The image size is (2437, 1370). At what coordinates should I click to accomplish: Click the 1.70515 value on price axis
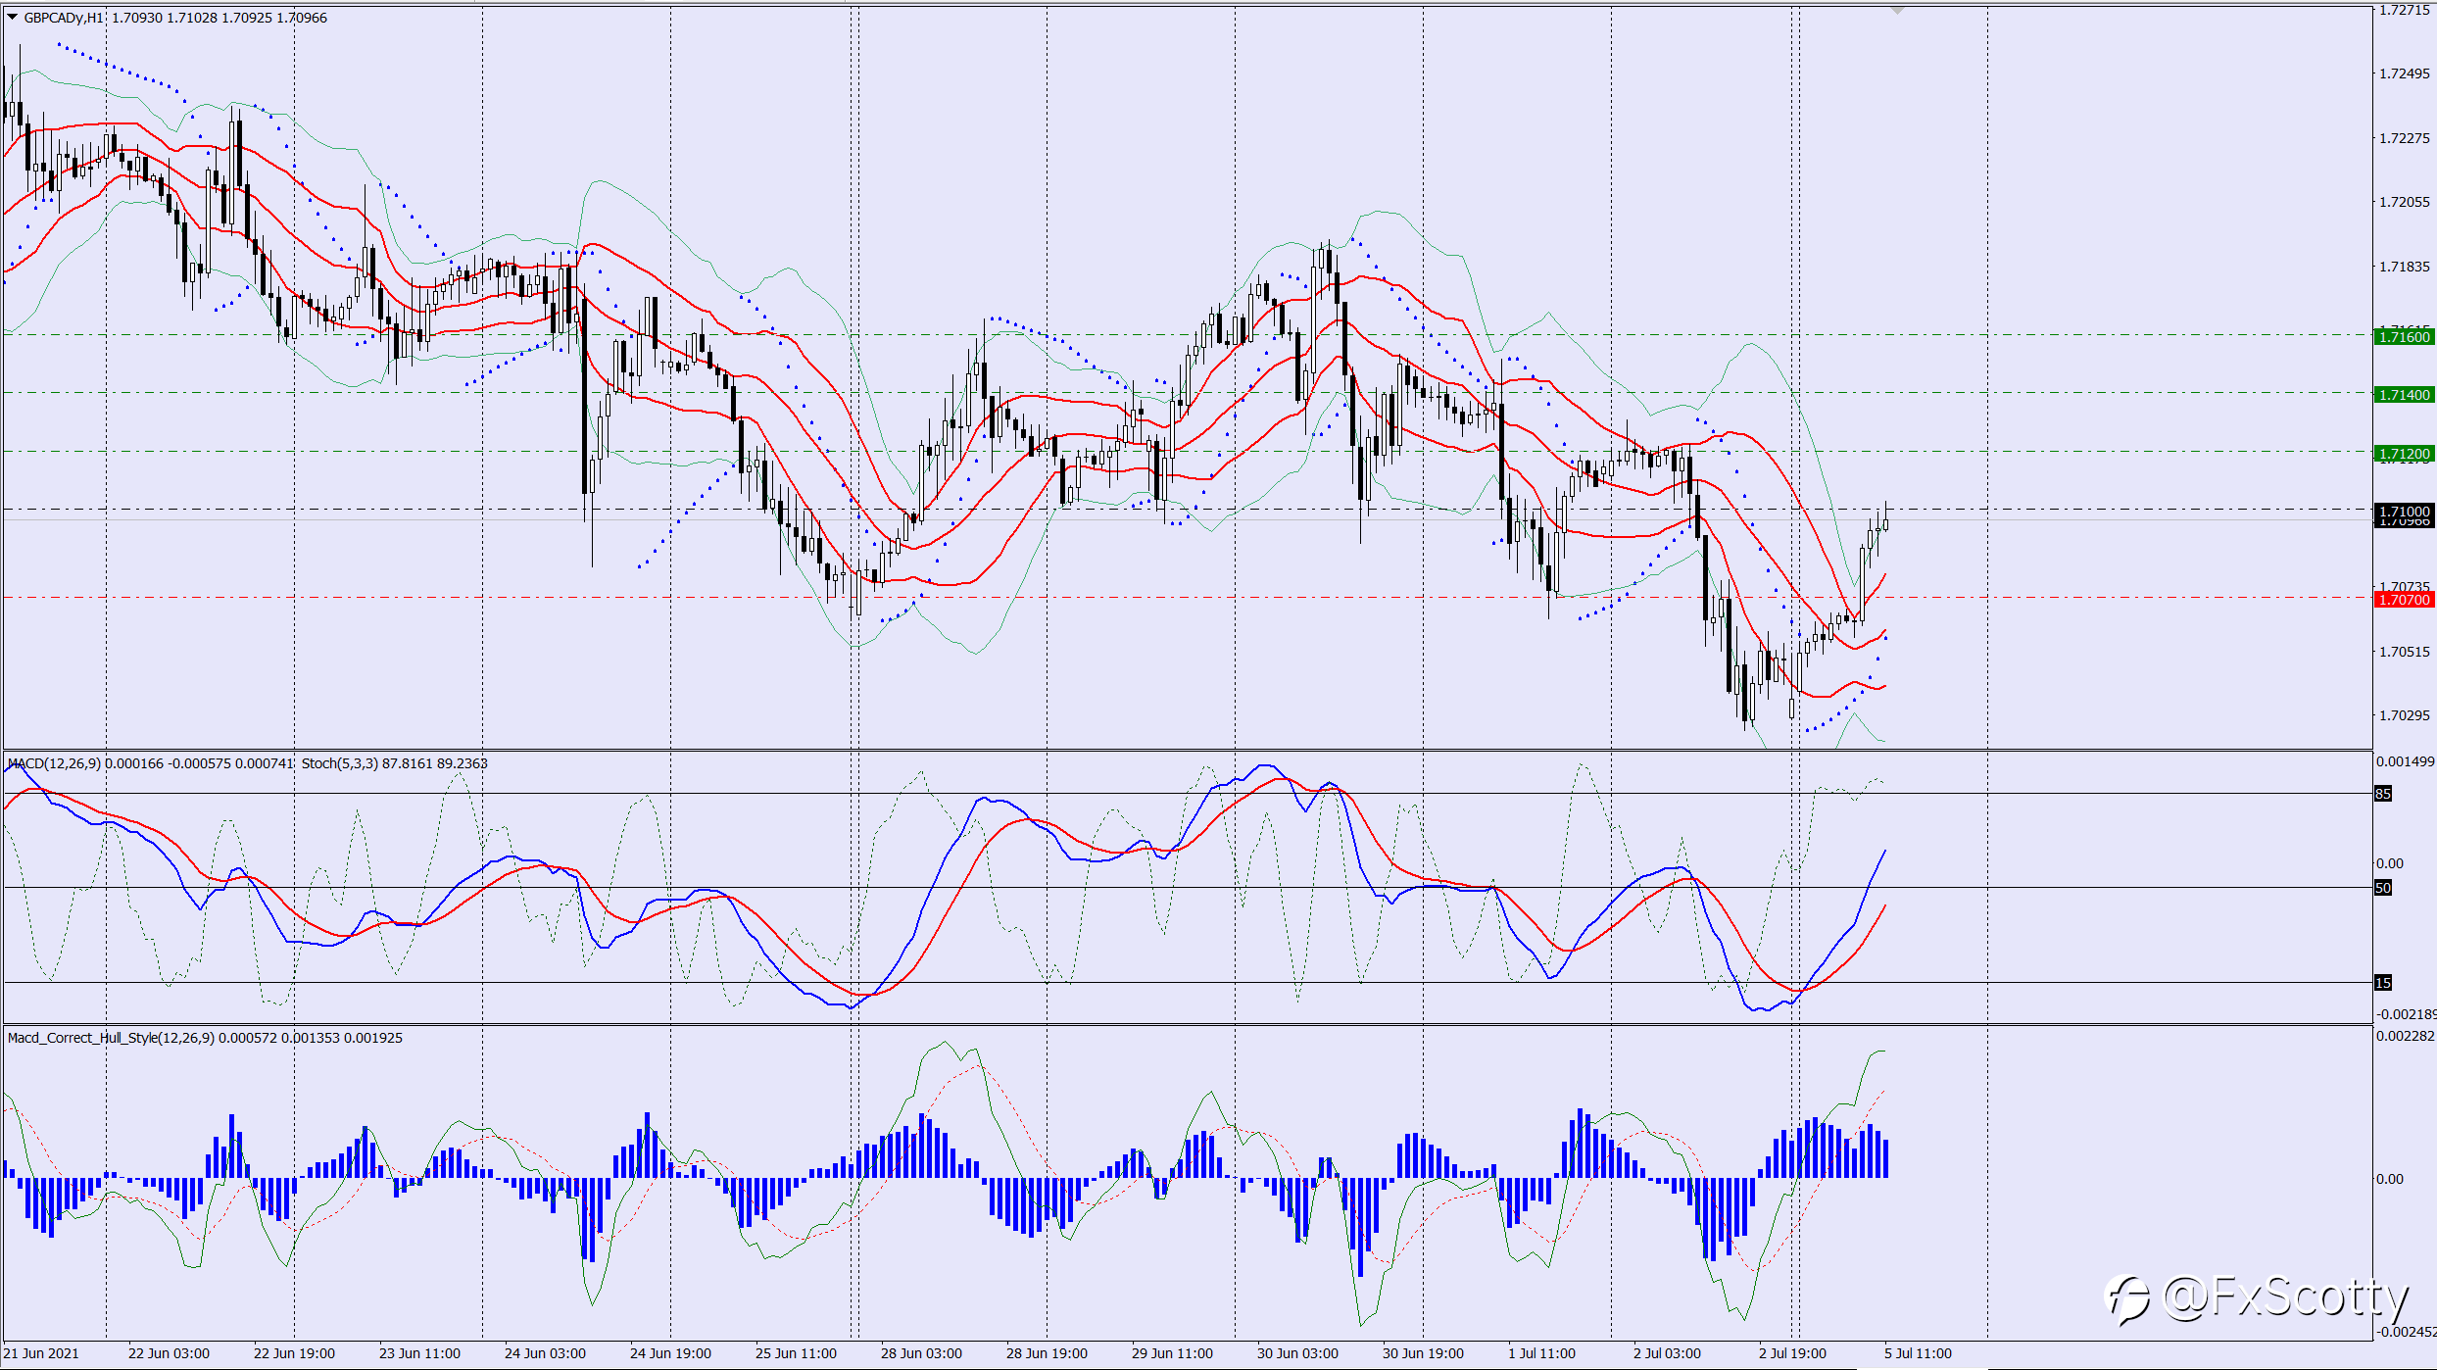click(x=2405, y=652)
